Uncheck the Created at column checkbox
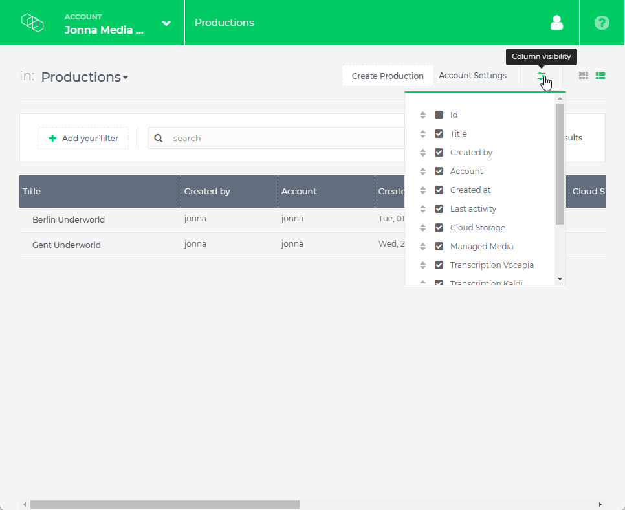The width and height of the screenshot is (625, 510). click(x=439, y=190)
